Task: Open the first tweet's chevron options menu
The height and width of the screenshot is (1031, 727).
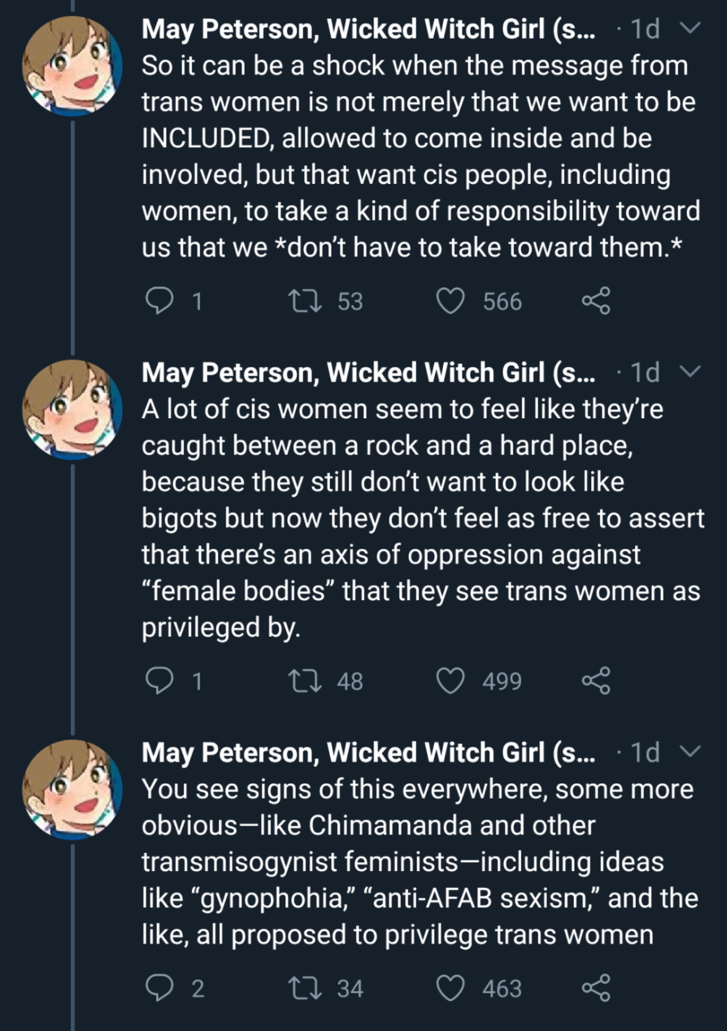Action: click(x=690, y=29)
